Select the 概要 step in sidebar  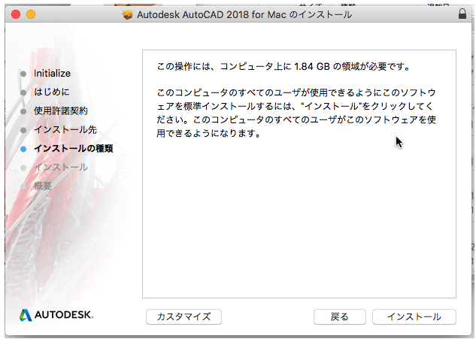(43, 186)
